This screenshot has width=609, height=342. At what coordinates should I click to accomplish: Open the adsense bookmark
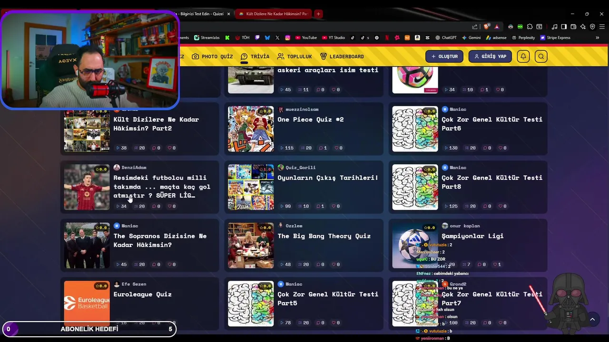point(496,38)
